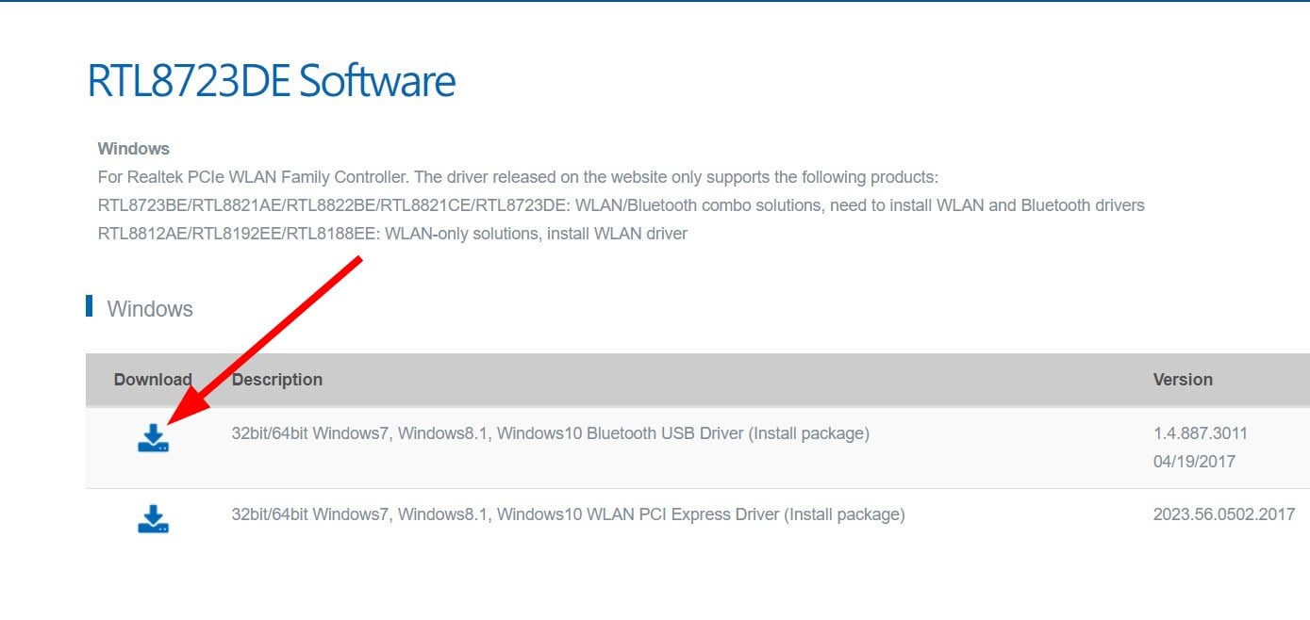Click version number 1.4.887.3011
Screen dimensions: 1310x620
[x=1201, y=433]
